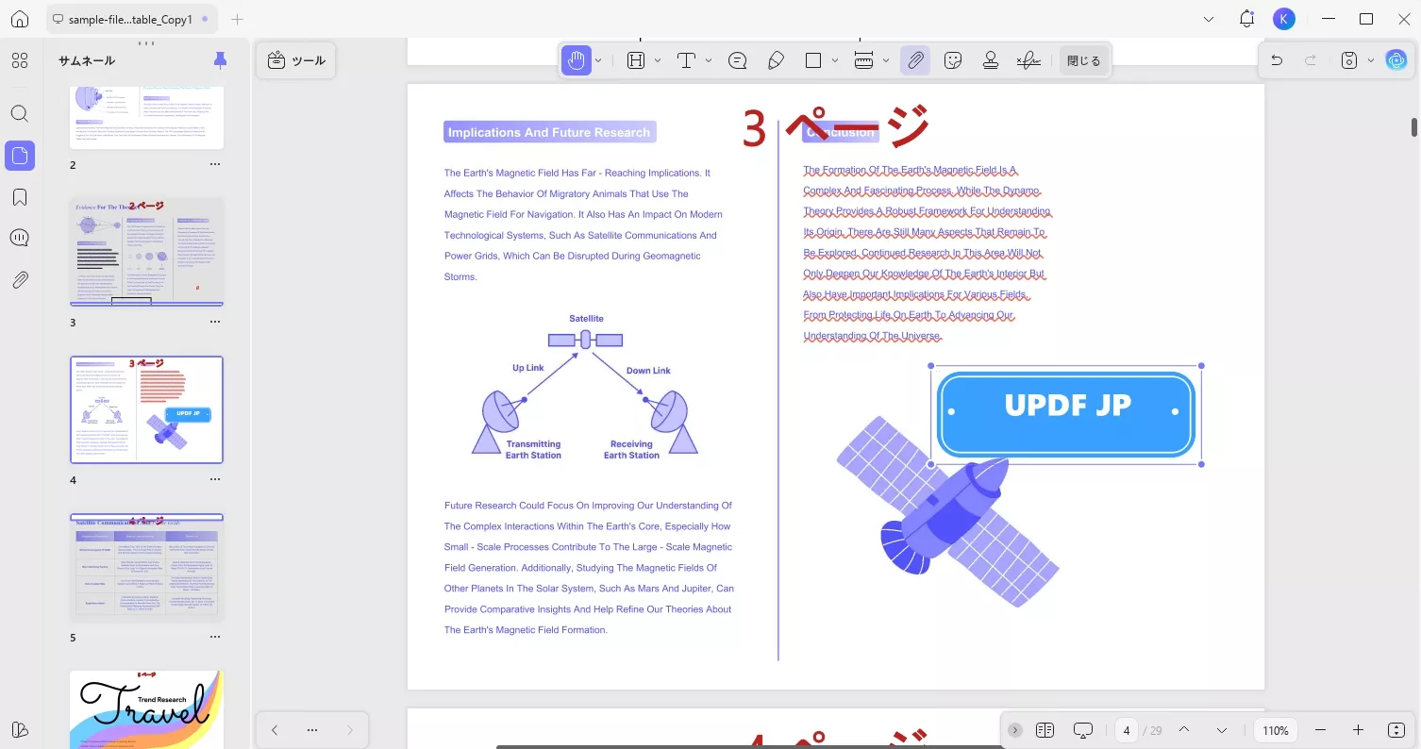The height and width of the screenshot is (749, 1421).
Task: Open the bookmarks panel
Action: tap(20, 197)
